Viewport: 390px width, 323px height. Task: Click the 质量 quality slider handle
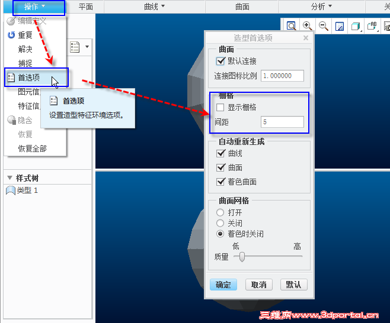pyautogui.click(x=242, y=257)
